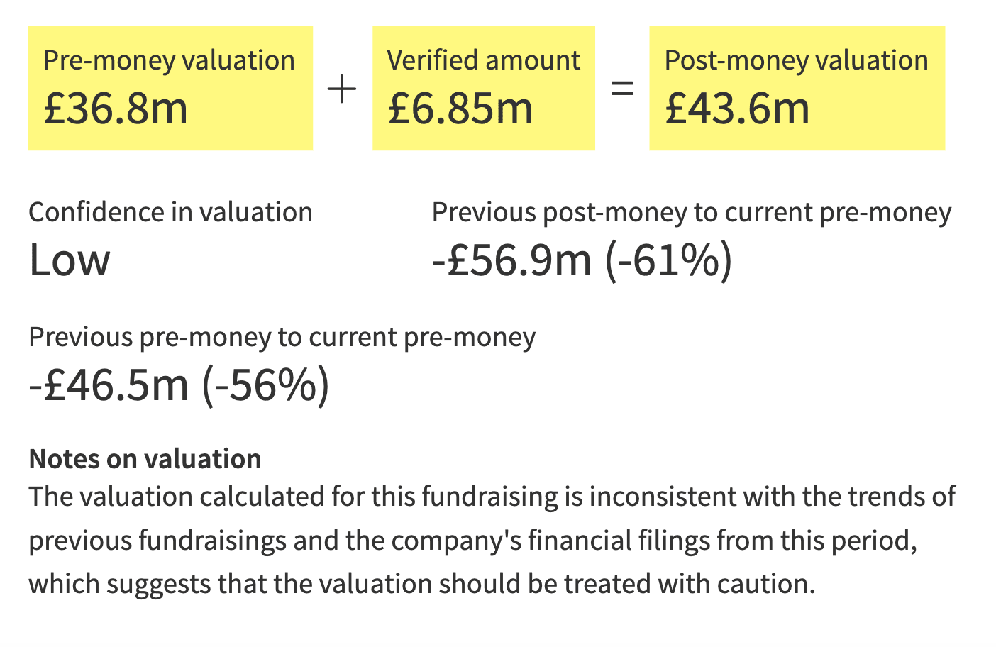This screenshot has height=647, width=996.
Task: Click Previous pre-money to current pre-money label
Action: pos(282,337)
